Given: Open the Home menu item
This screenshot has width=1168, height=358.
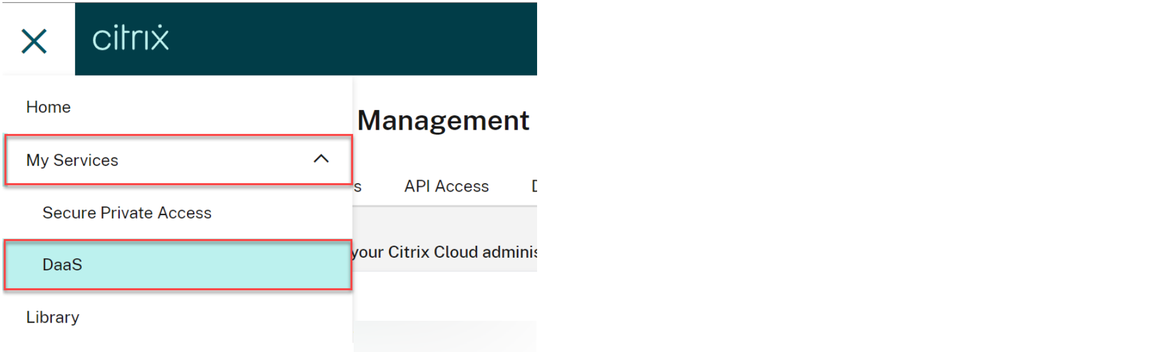Looking at the screenshot, I should point(48,107).
